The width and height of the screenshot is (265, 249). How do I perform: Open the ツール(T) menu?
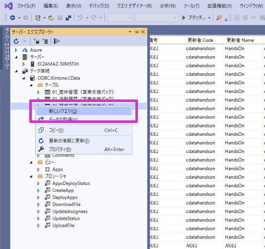pyautogui.click(x=191, y=6)
